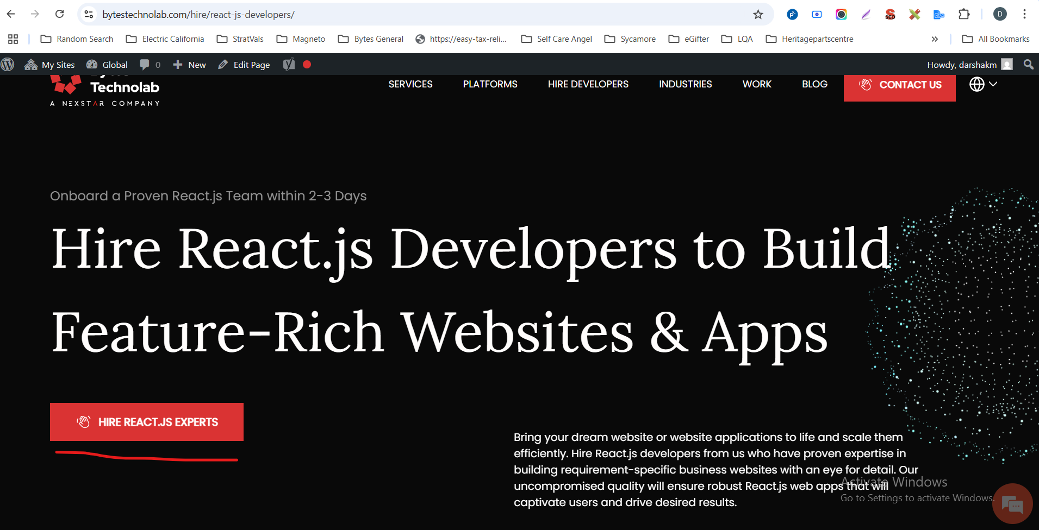Reload the current page
This screenshot has width=1039, height=530.
click(60, 14)
